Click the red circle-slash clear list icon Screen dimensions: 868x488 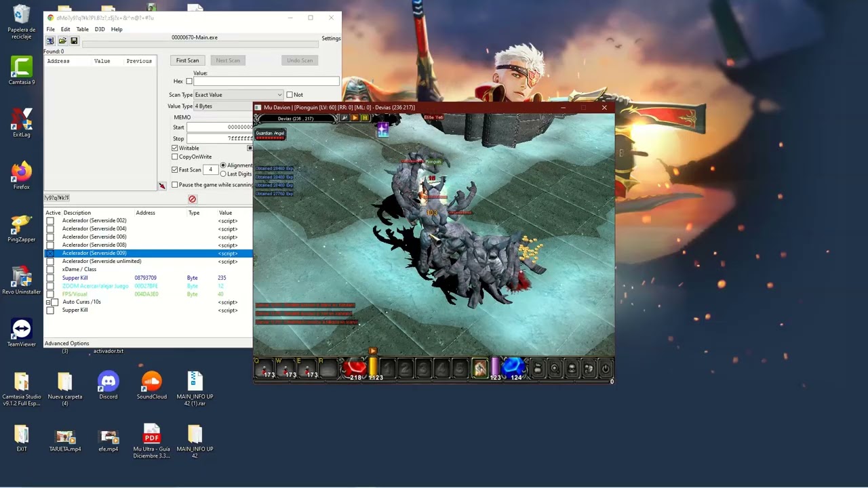192,199
